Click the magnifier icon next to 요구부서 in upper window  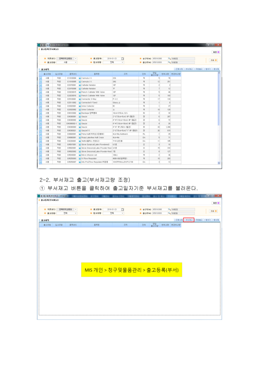(x=170, y=59)
